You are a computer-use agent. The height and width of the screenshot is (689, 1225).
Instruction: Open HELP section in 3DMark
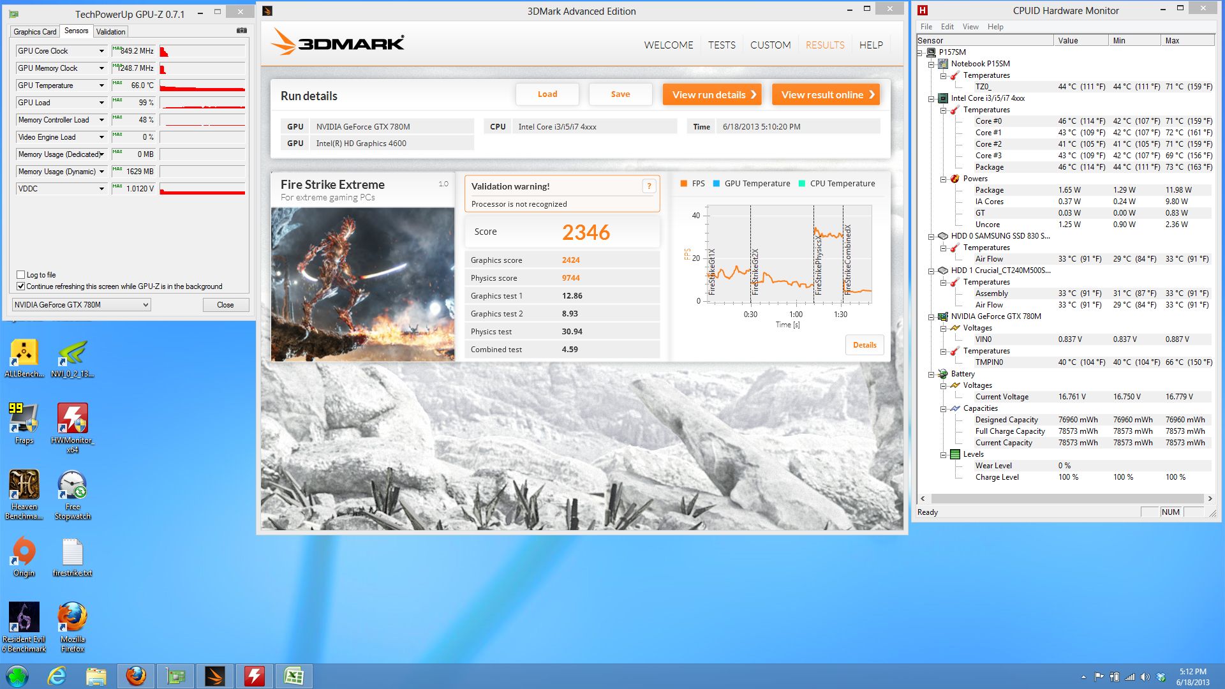(871, 45)
